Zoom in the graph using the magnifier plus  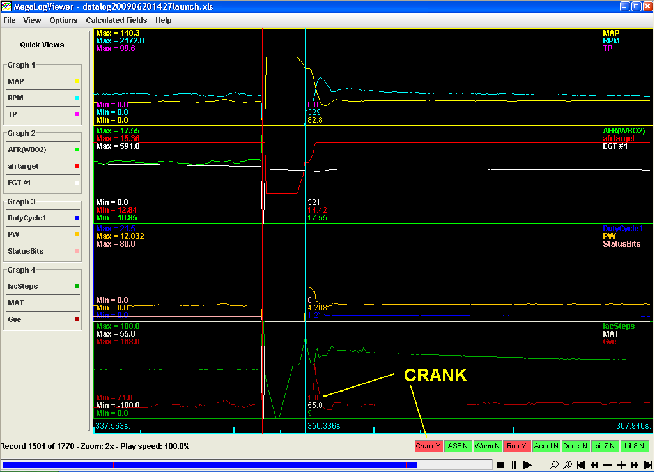[x=568, y=465]
